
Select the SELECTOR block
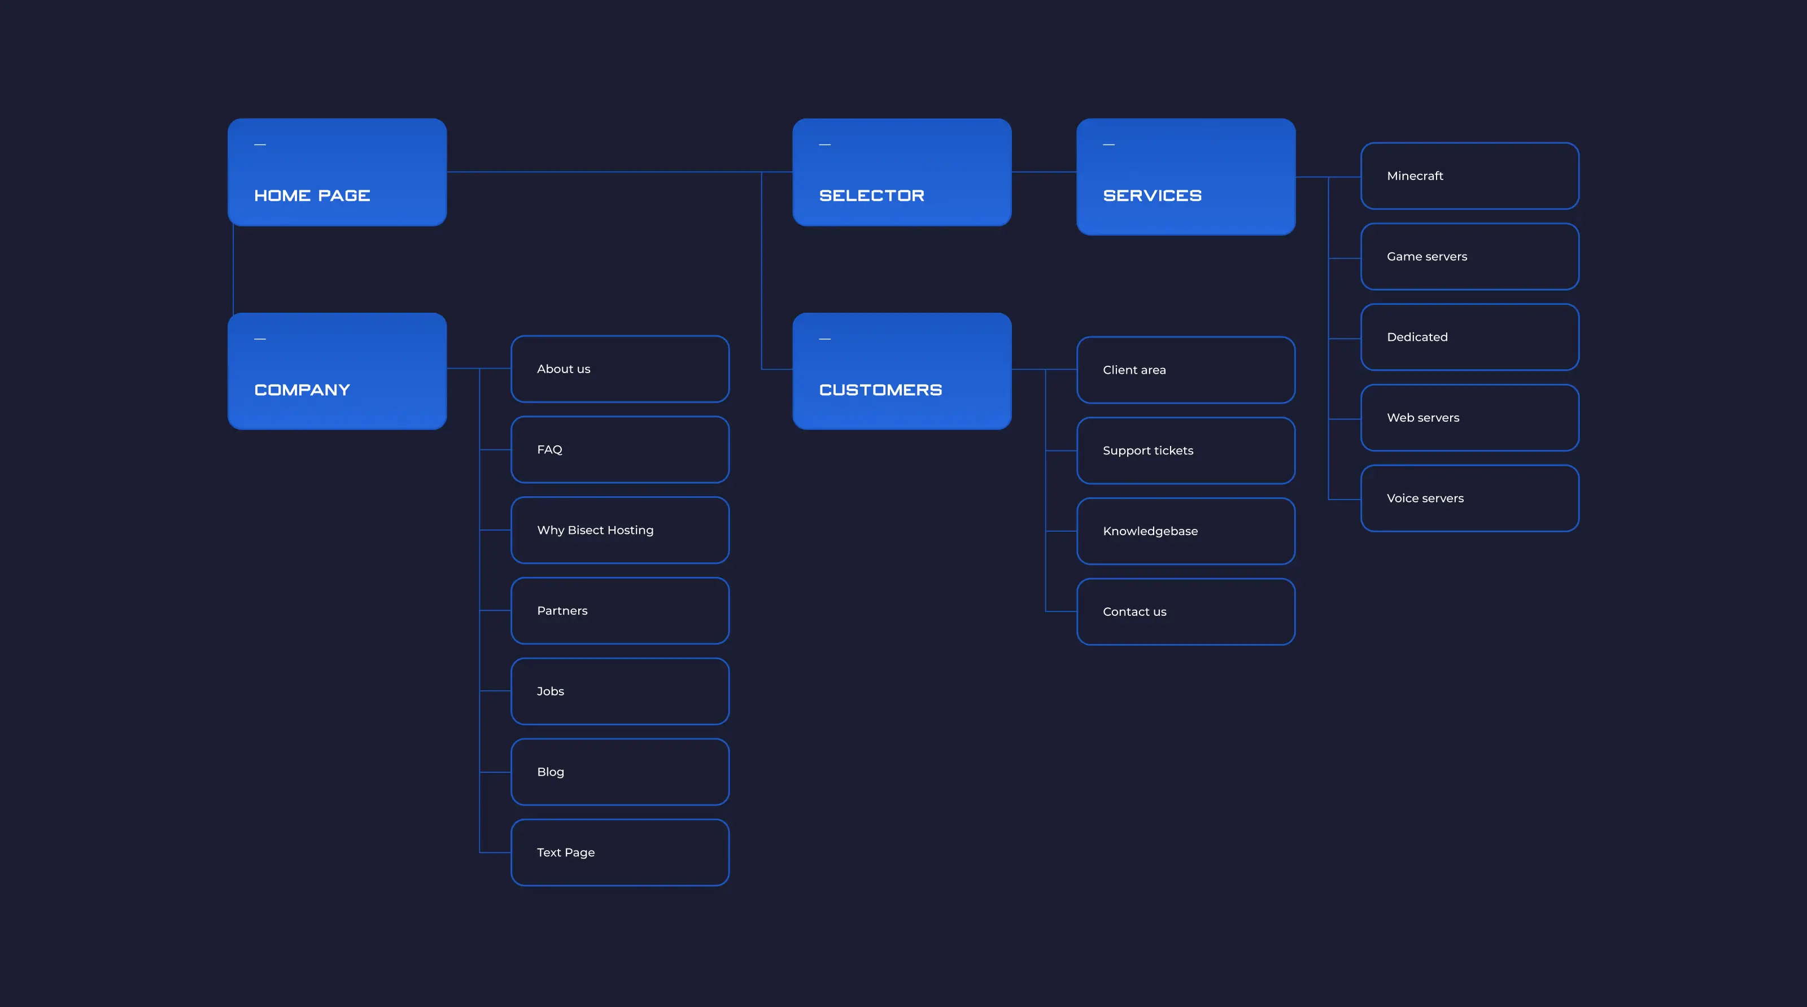tap(901, 172)
